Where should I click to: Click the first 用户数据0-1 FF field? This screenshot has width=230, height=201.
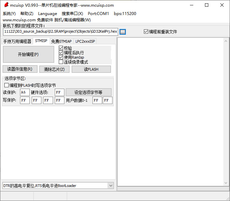[x=97, y=100]
